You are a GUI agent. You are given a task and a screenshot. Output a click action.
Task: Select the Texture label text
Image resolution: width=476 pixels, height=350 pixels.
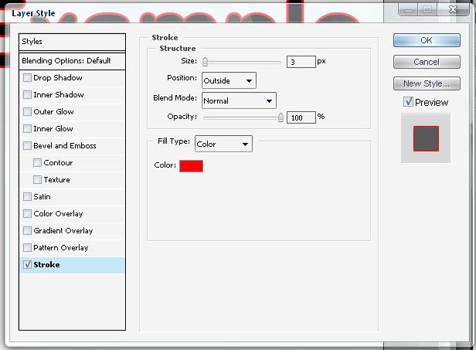point(56,180)
